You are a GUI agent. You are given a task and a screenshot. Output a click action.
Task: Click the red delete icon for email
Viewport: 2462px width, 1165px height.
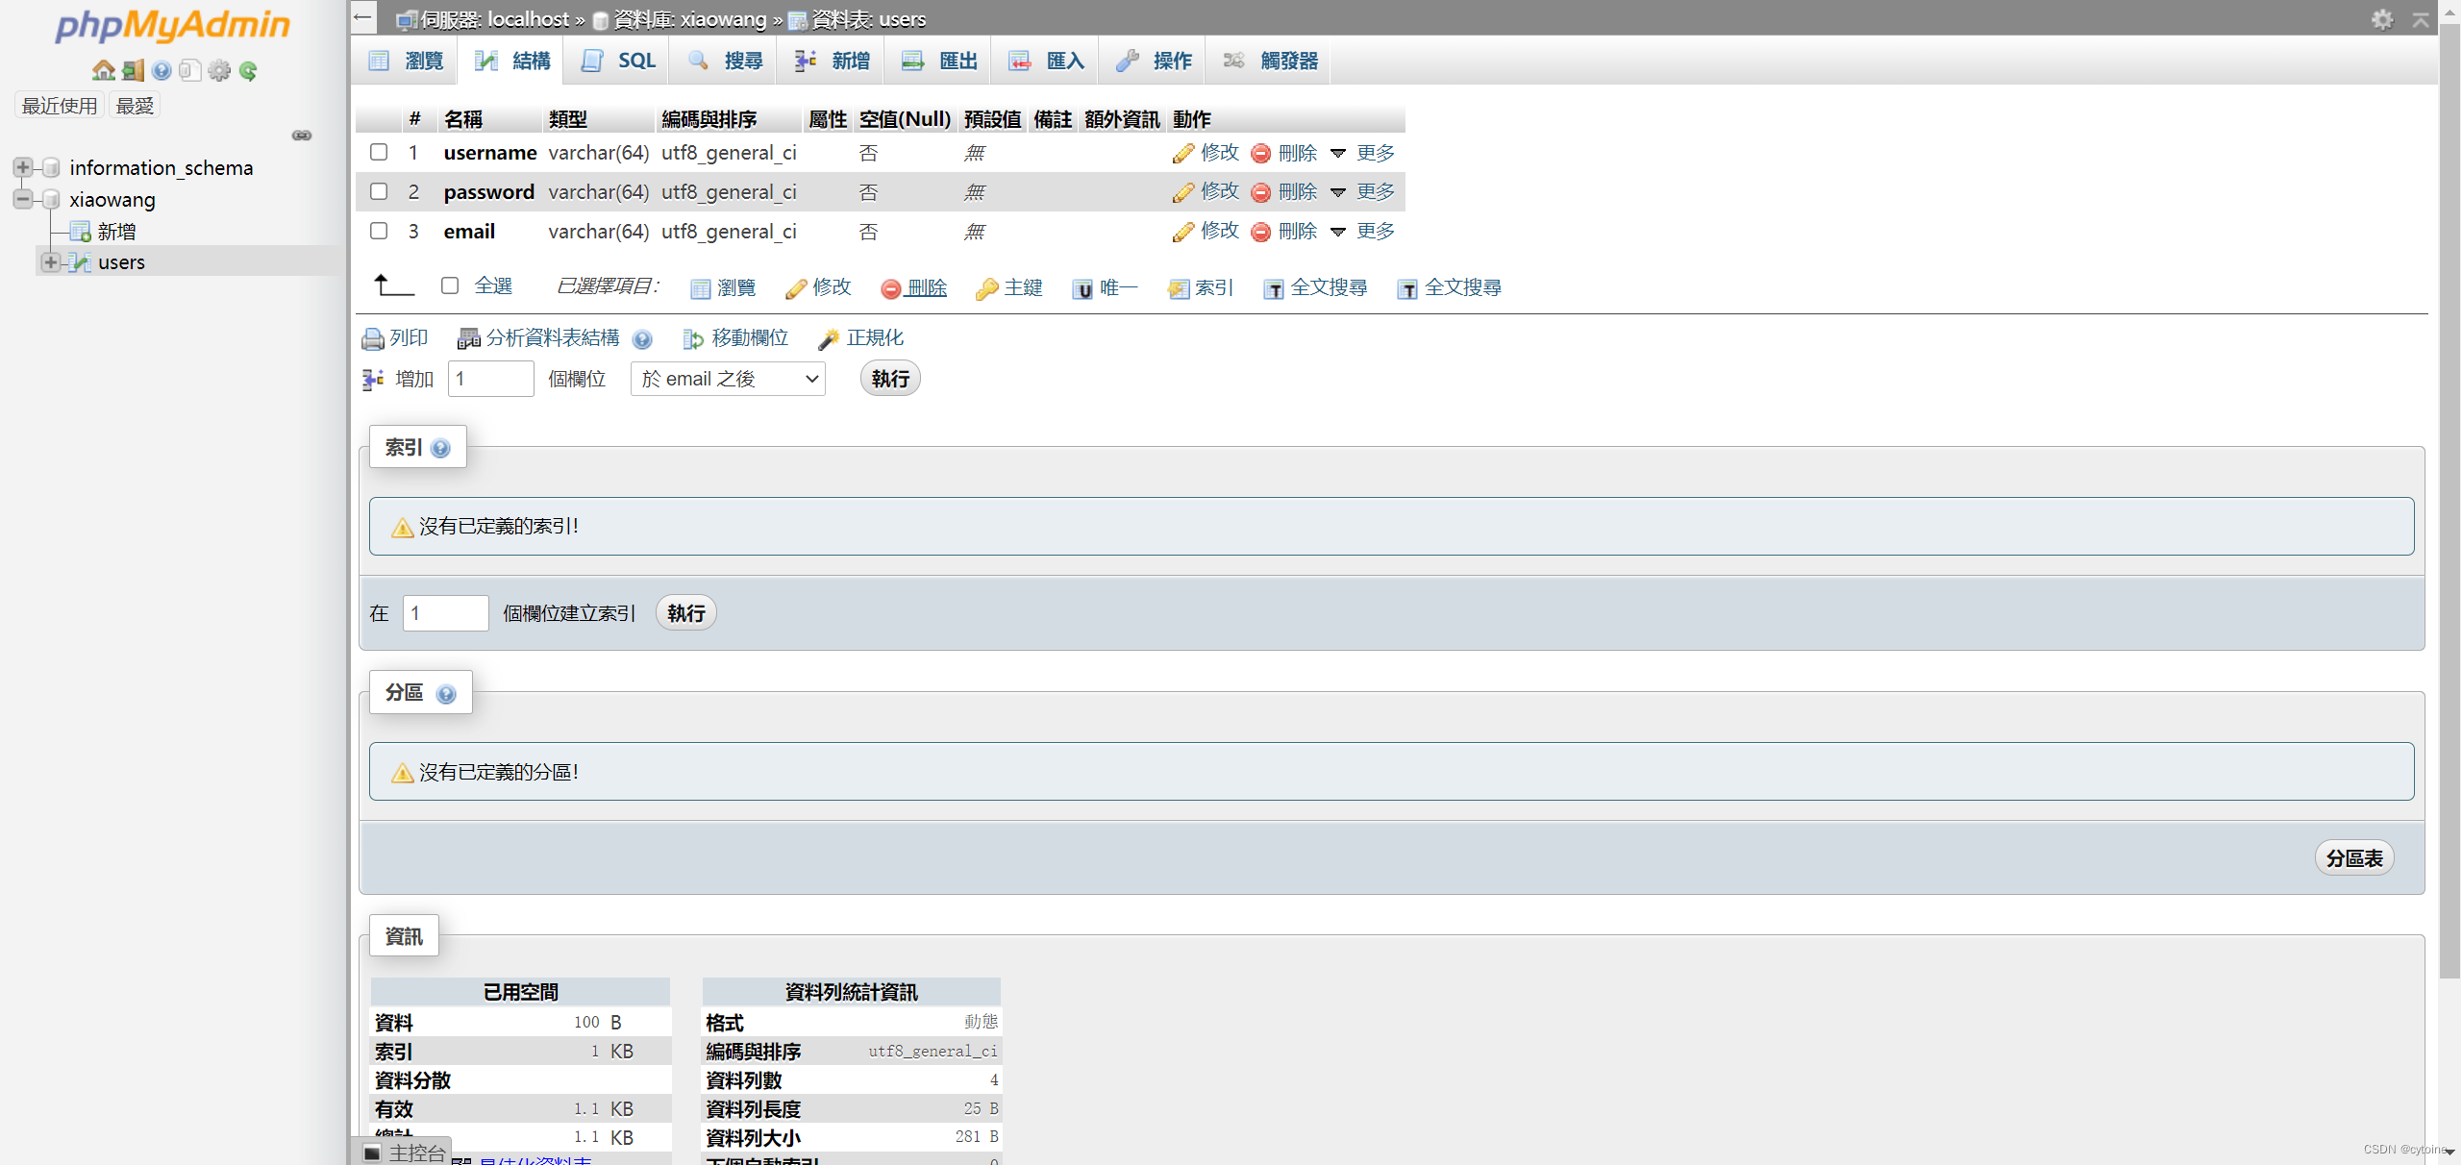coord(1261,232)
